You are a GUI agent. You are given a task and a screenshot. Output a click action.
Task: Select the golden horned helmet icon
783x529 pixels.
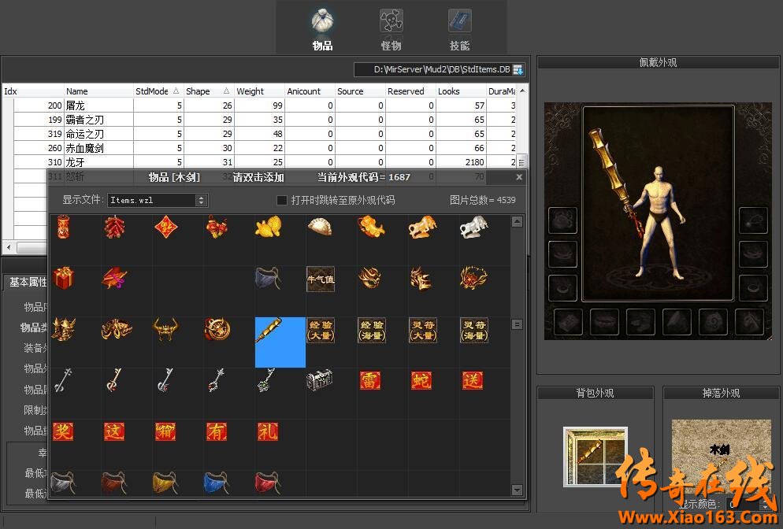pyautogui.click(x=165, y=329)
